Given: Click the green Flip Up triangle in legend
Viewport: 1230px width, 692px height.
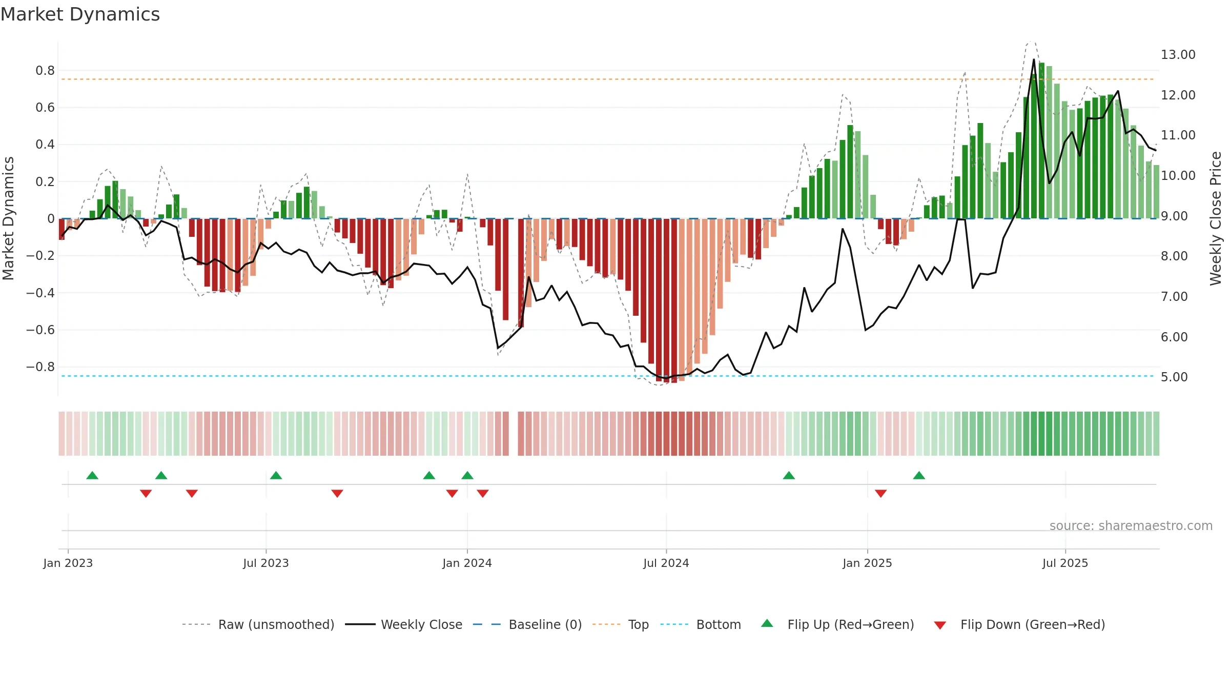Looking at the screenshot, I should [767, 623].
